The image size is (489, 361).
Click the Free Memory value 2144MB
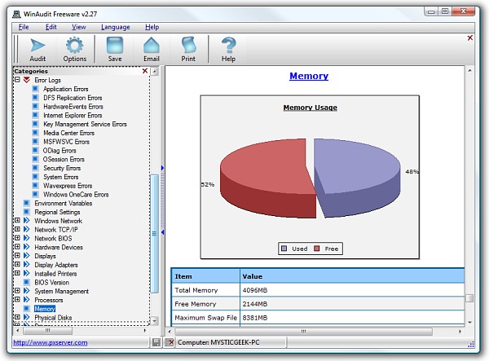click(x=255, y=304)
